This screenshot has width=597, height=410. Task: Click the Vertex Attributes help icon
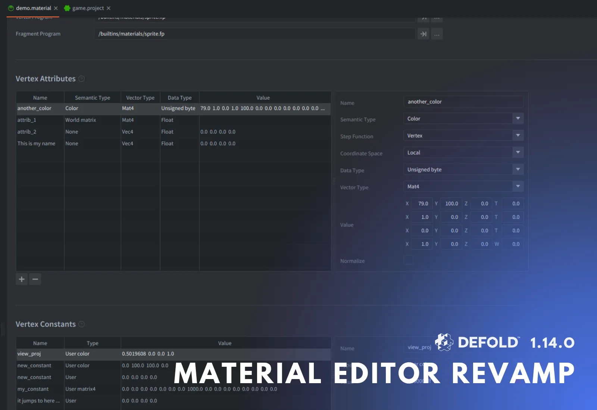[81, 79]
